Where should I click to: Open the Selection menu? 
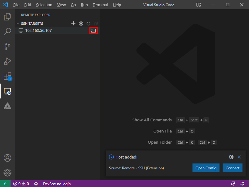(x=44, y=5)
